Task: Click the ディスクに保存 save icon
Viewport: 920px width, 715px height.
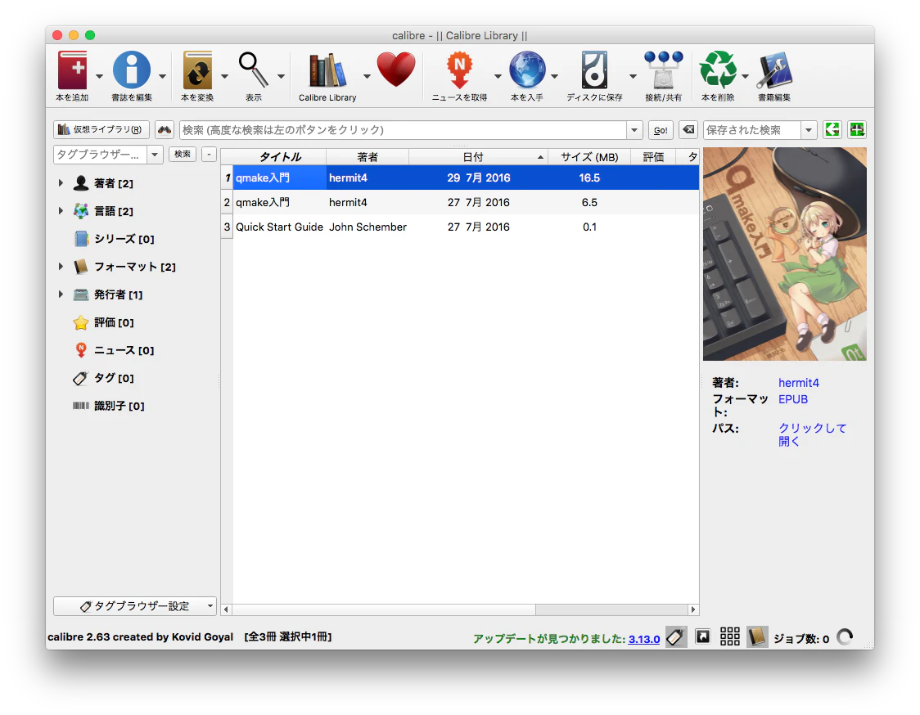Action: 594,71
